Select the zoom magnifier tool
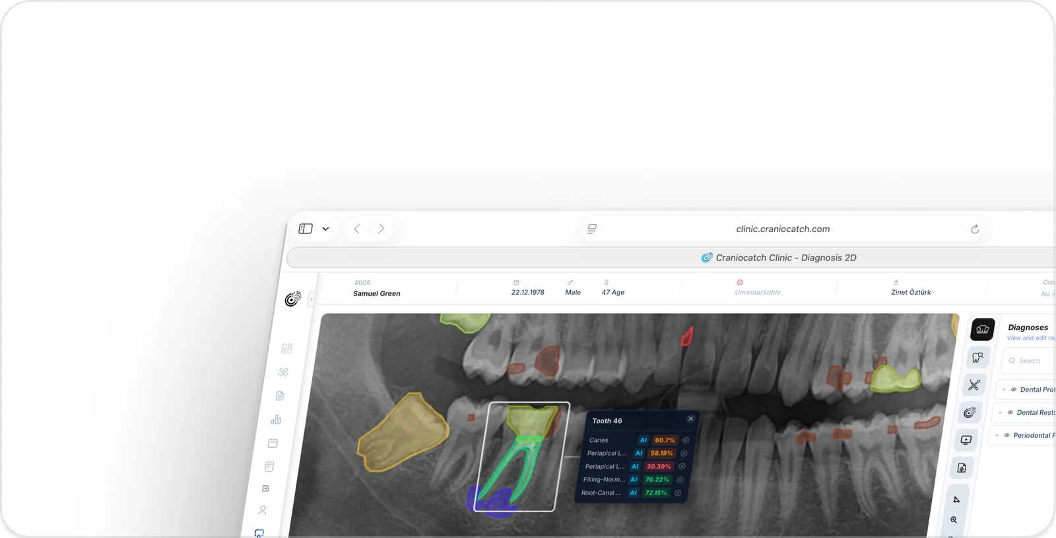The height and width of the screenshot is (538, 1056). 954,520
